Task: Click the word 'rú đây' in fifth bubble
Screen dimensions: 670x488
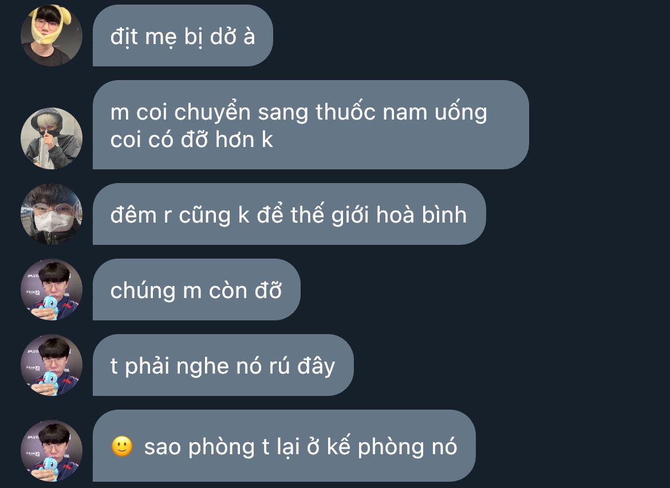Action: click(302, 366)
